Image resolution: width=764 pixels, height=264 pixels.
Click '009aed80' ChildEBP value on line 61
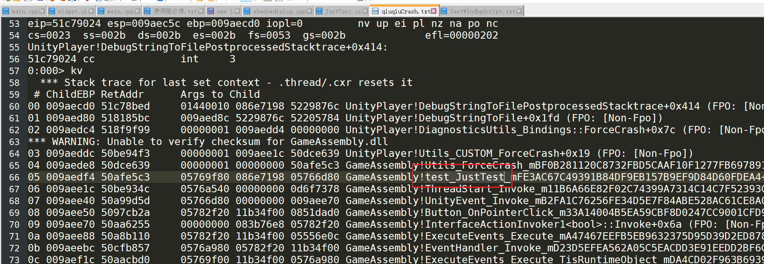(x=70, y=118)
